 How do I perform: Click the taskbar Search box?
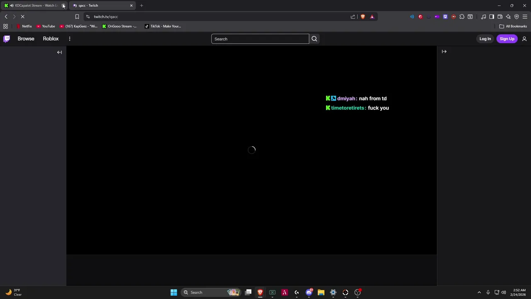211,292
